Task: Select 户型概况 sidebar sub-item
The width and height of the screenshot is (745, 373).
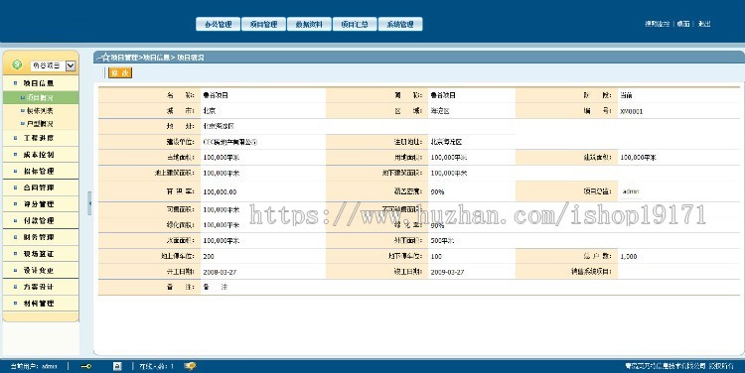Action: [x=40, y=123]
